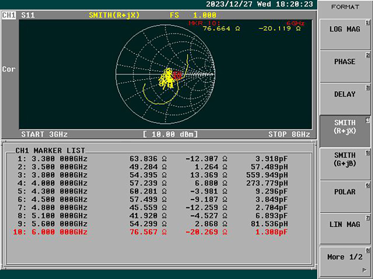Select red marker 10 at 6.000 000GHz
This screenshot has width=373, height=279.
[50, 232]
